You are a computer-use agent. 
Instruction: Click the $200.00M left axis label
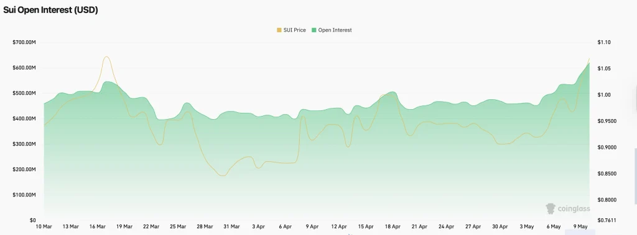(24, 169)
